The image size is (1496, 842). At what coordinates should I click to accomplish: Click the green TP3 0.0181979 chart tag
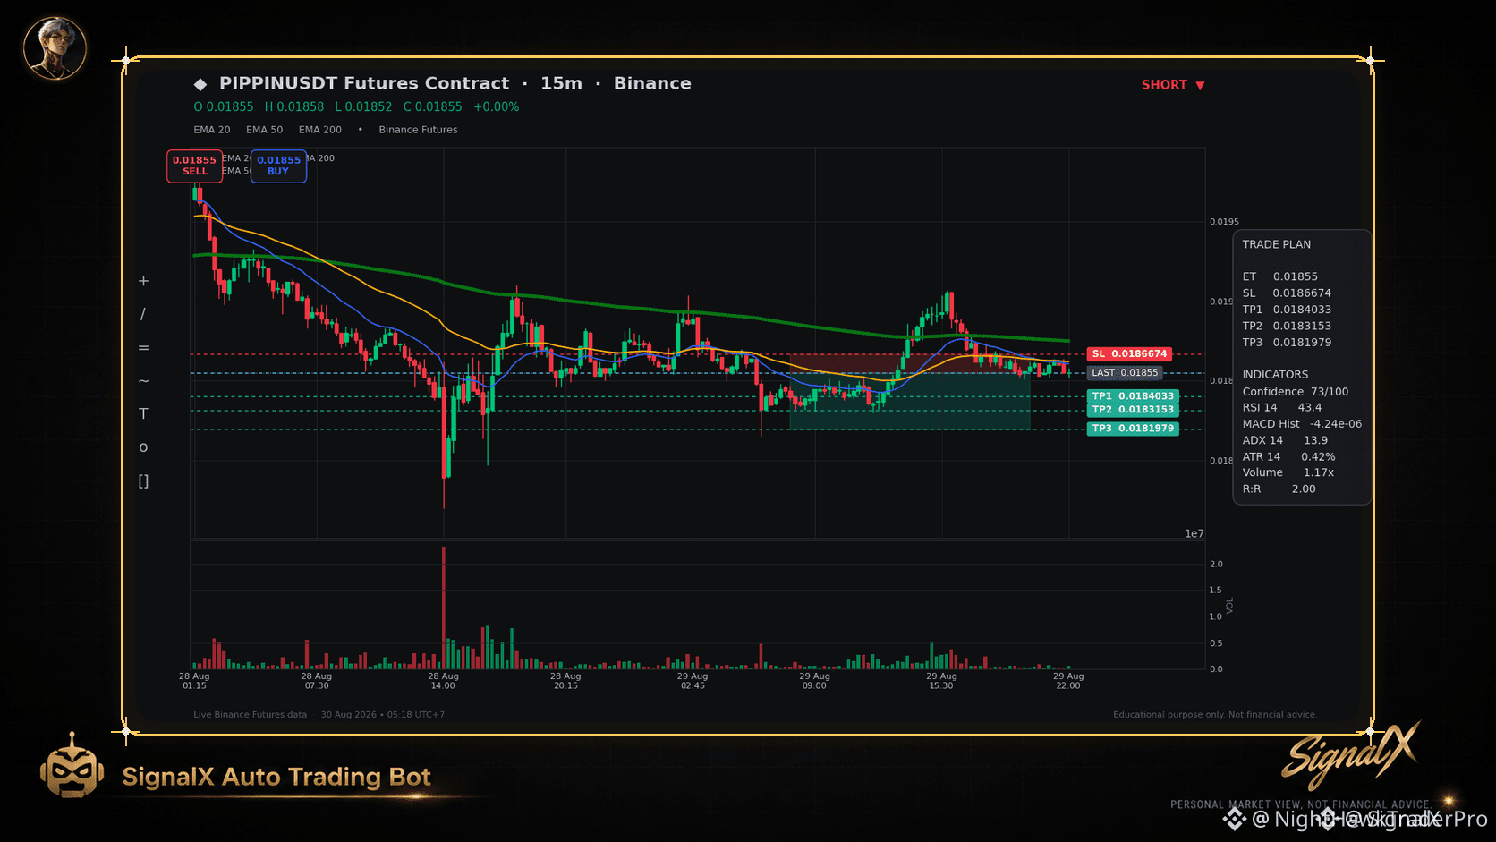(1133, 429)
